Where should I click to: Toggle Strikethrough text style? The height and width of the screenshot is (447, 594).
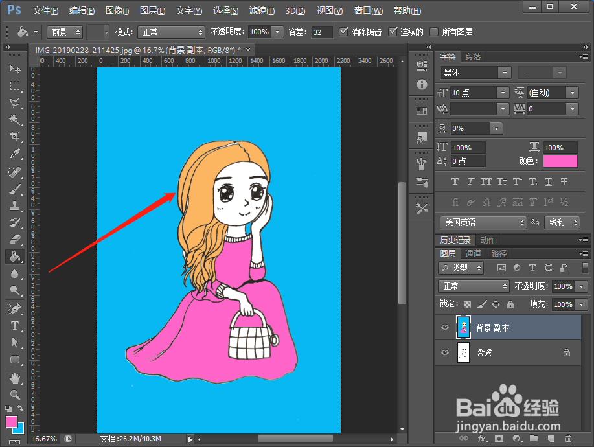point(564,182)
